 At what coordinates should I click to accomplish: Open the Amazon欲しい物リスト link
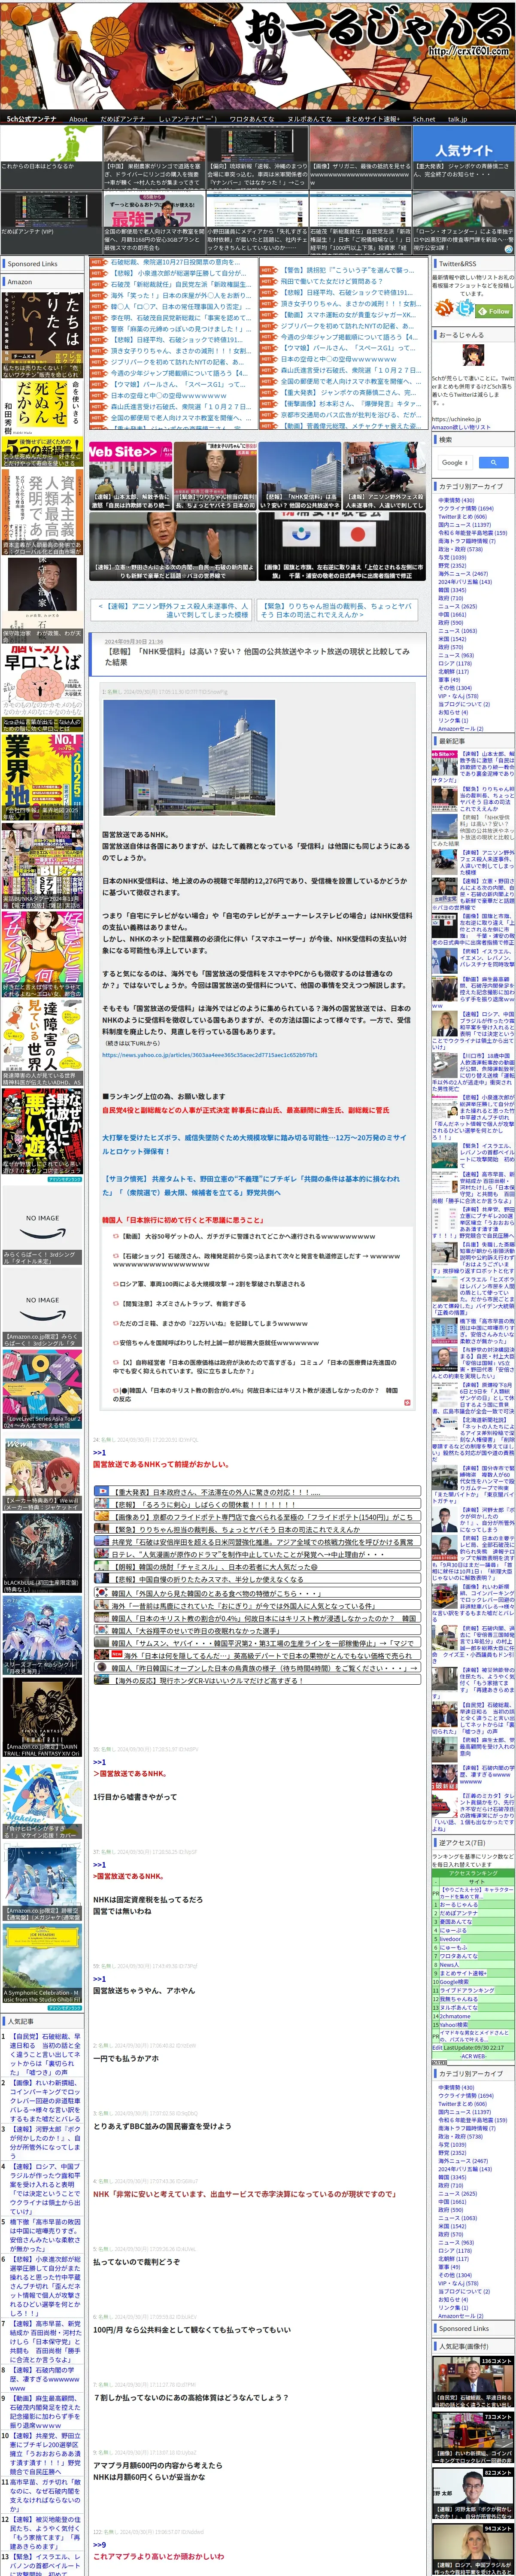click(461, 427)
